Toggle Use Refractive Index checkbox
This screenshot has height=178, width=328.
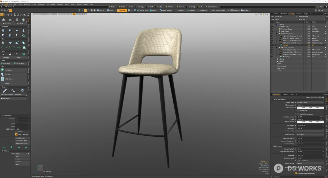click(x=298, y=114)
